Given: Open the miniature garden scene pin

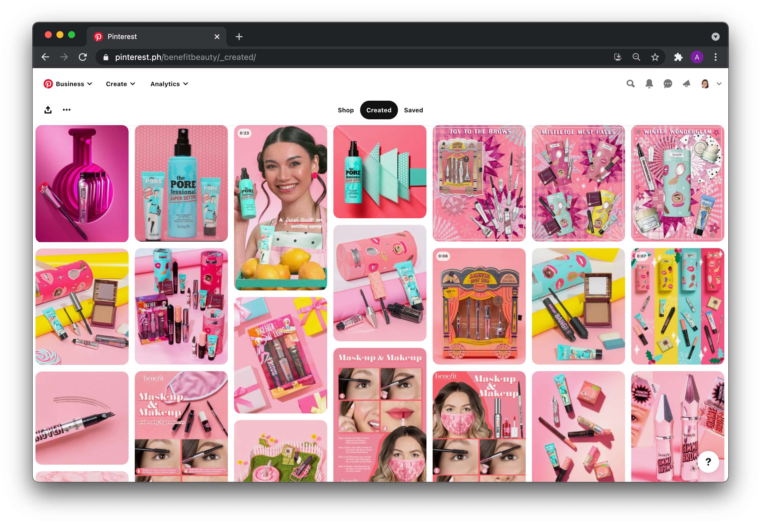Looking at the screenshot, I should pos(280,451).
